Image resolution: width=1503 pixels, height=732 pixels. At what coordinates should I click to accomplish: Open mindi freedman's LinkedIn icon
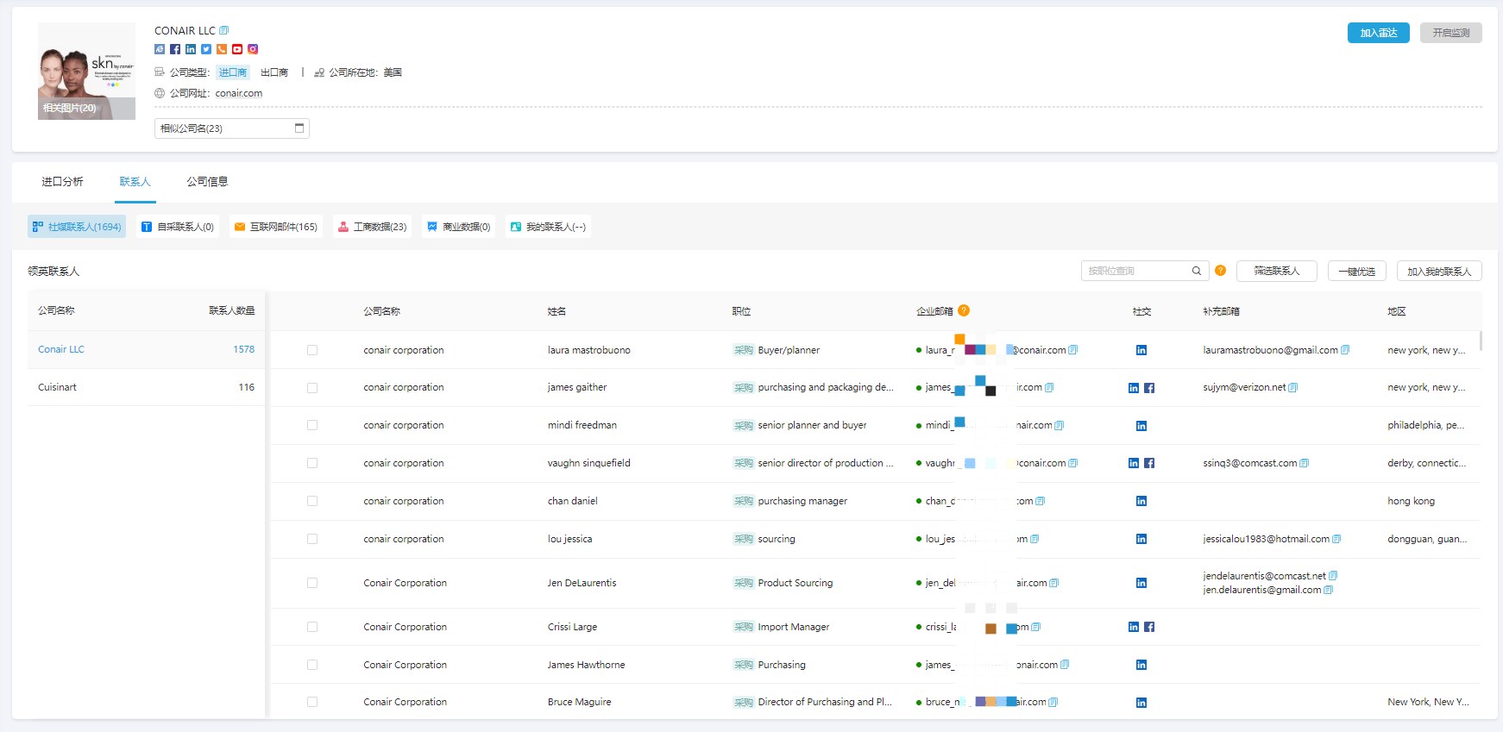click(x=1141, y=426)
